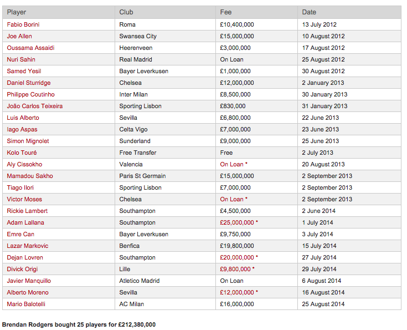This screenshot has width=407, height=330.
Task: Click Philippe Coutinho's name
Action: (30, 94)
